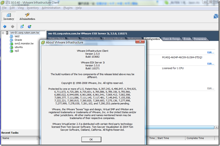Viewport: 220px width, 146px height.
Task: Click the host server icon in tree
Action: click(x=7, y=33)
